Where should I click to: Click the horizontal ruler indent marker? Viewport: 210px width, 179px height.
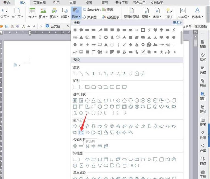point(30,33)
